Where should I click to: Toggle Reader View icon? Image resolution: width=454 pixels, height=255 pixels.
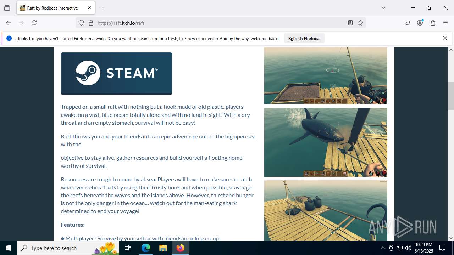pos(350,23)
